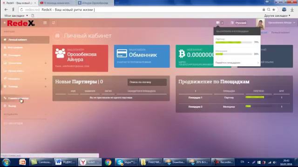298x167 pixels.
Task: Click Площадка 2 row label
Action: (195, 107)
